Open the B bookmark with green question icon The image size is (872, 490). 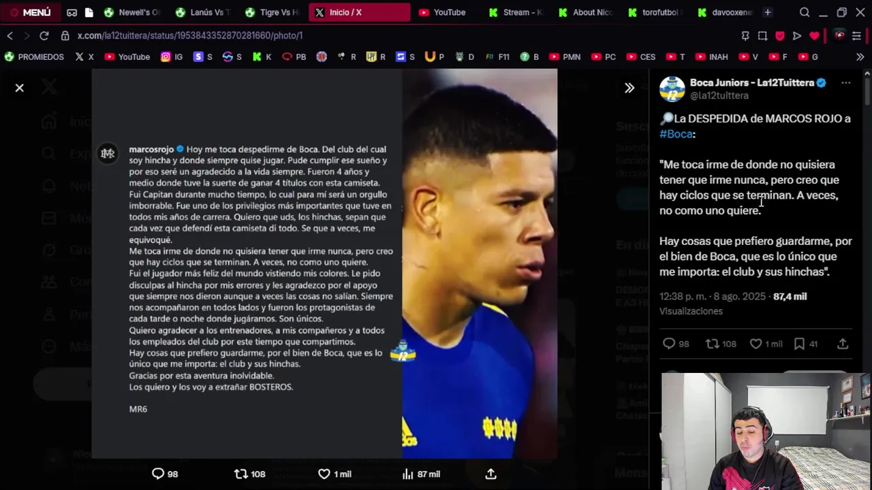tap(529, 57)
